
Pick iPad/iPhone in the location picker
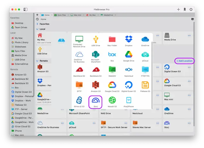click(x=129, y=102)
